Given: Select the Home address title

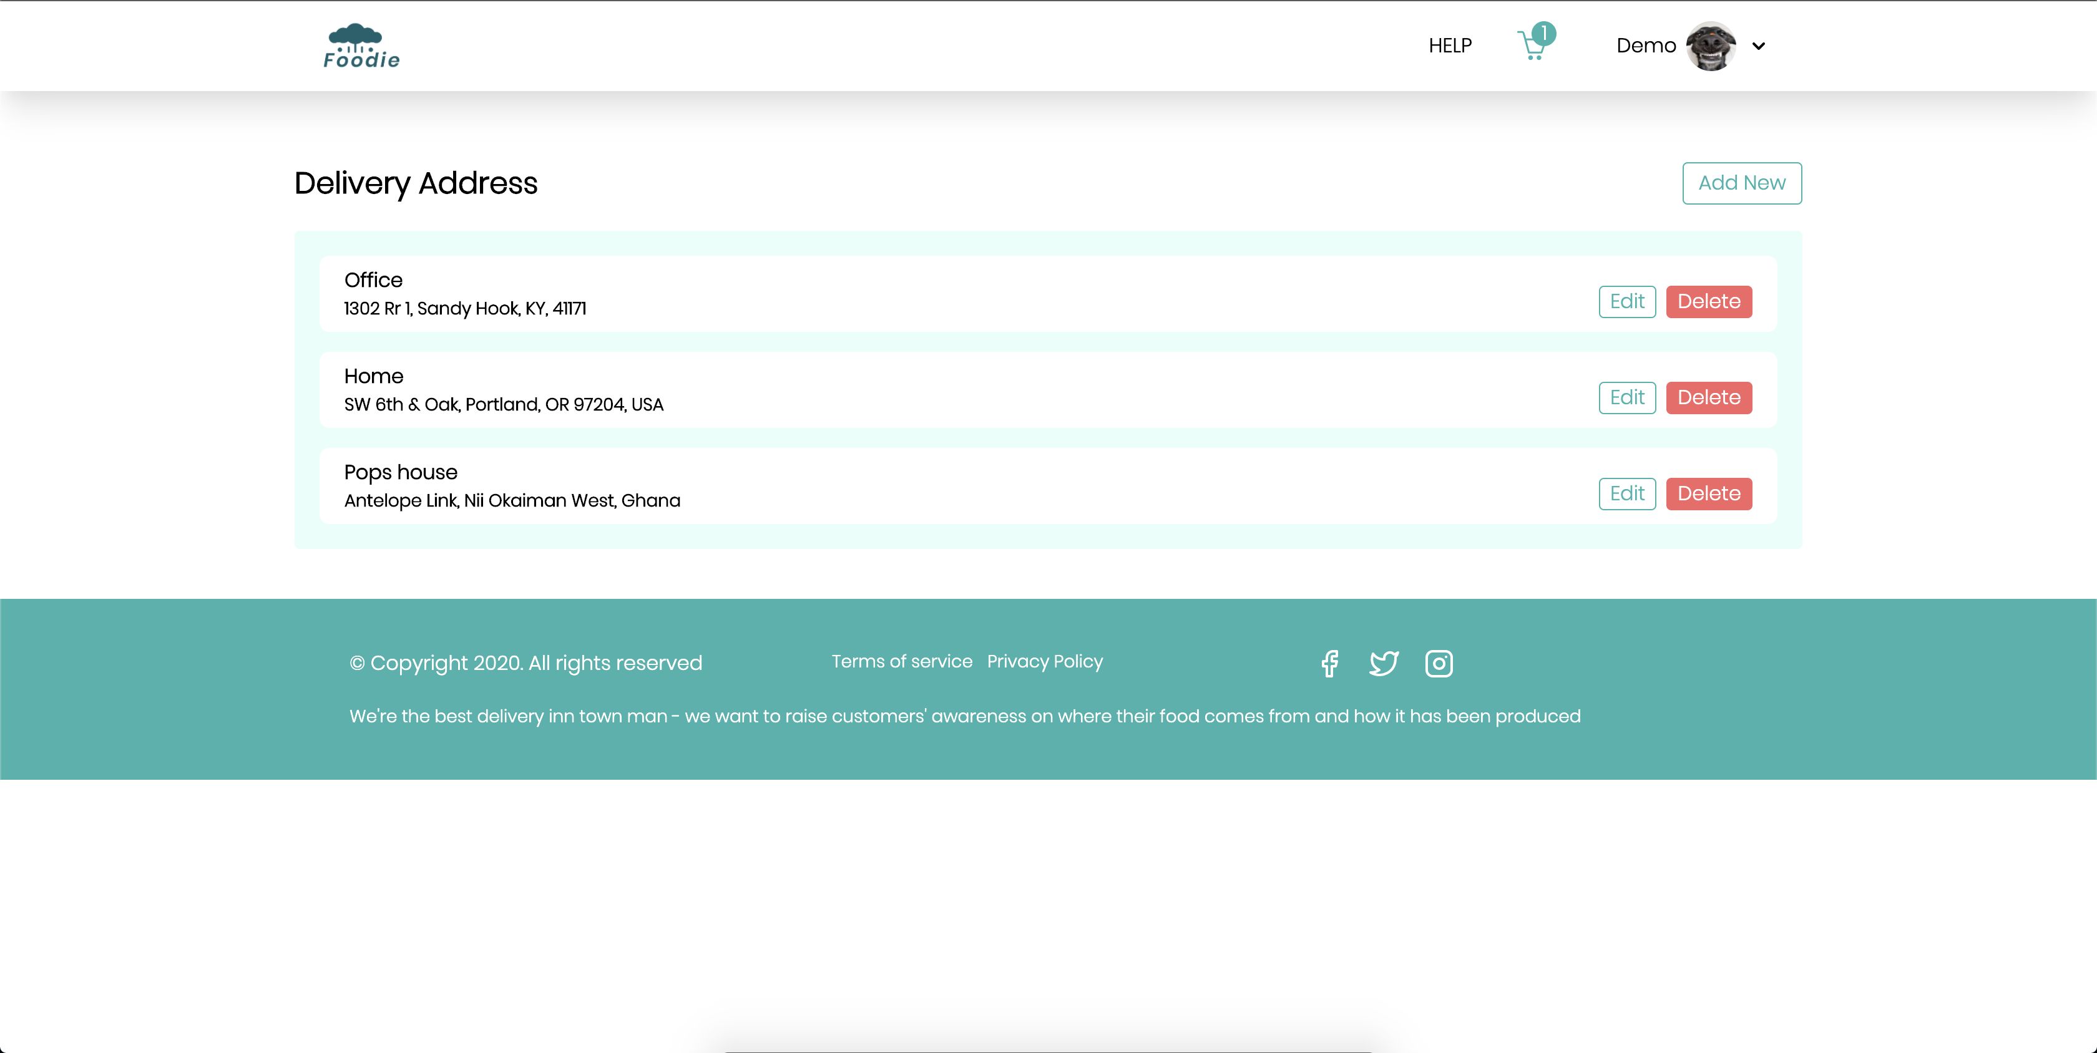Looking at the screenshot, I should tap(374, 376).
